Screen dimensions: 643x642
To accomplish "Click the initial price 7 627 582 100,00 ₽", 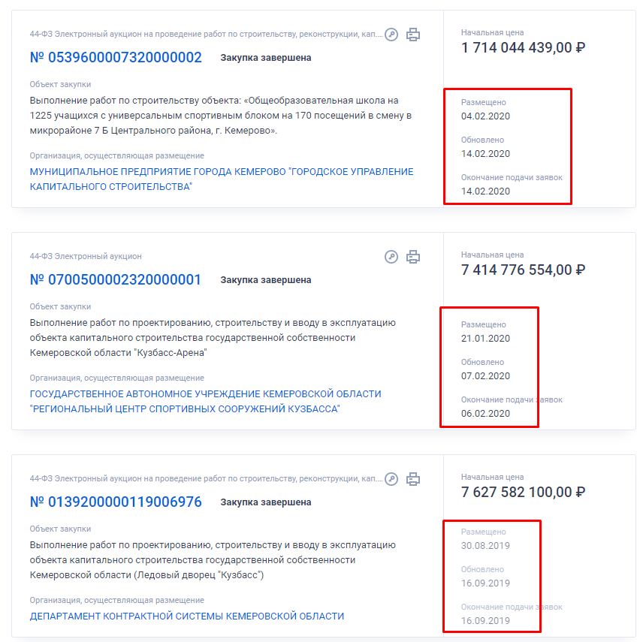I will (524, 492).
